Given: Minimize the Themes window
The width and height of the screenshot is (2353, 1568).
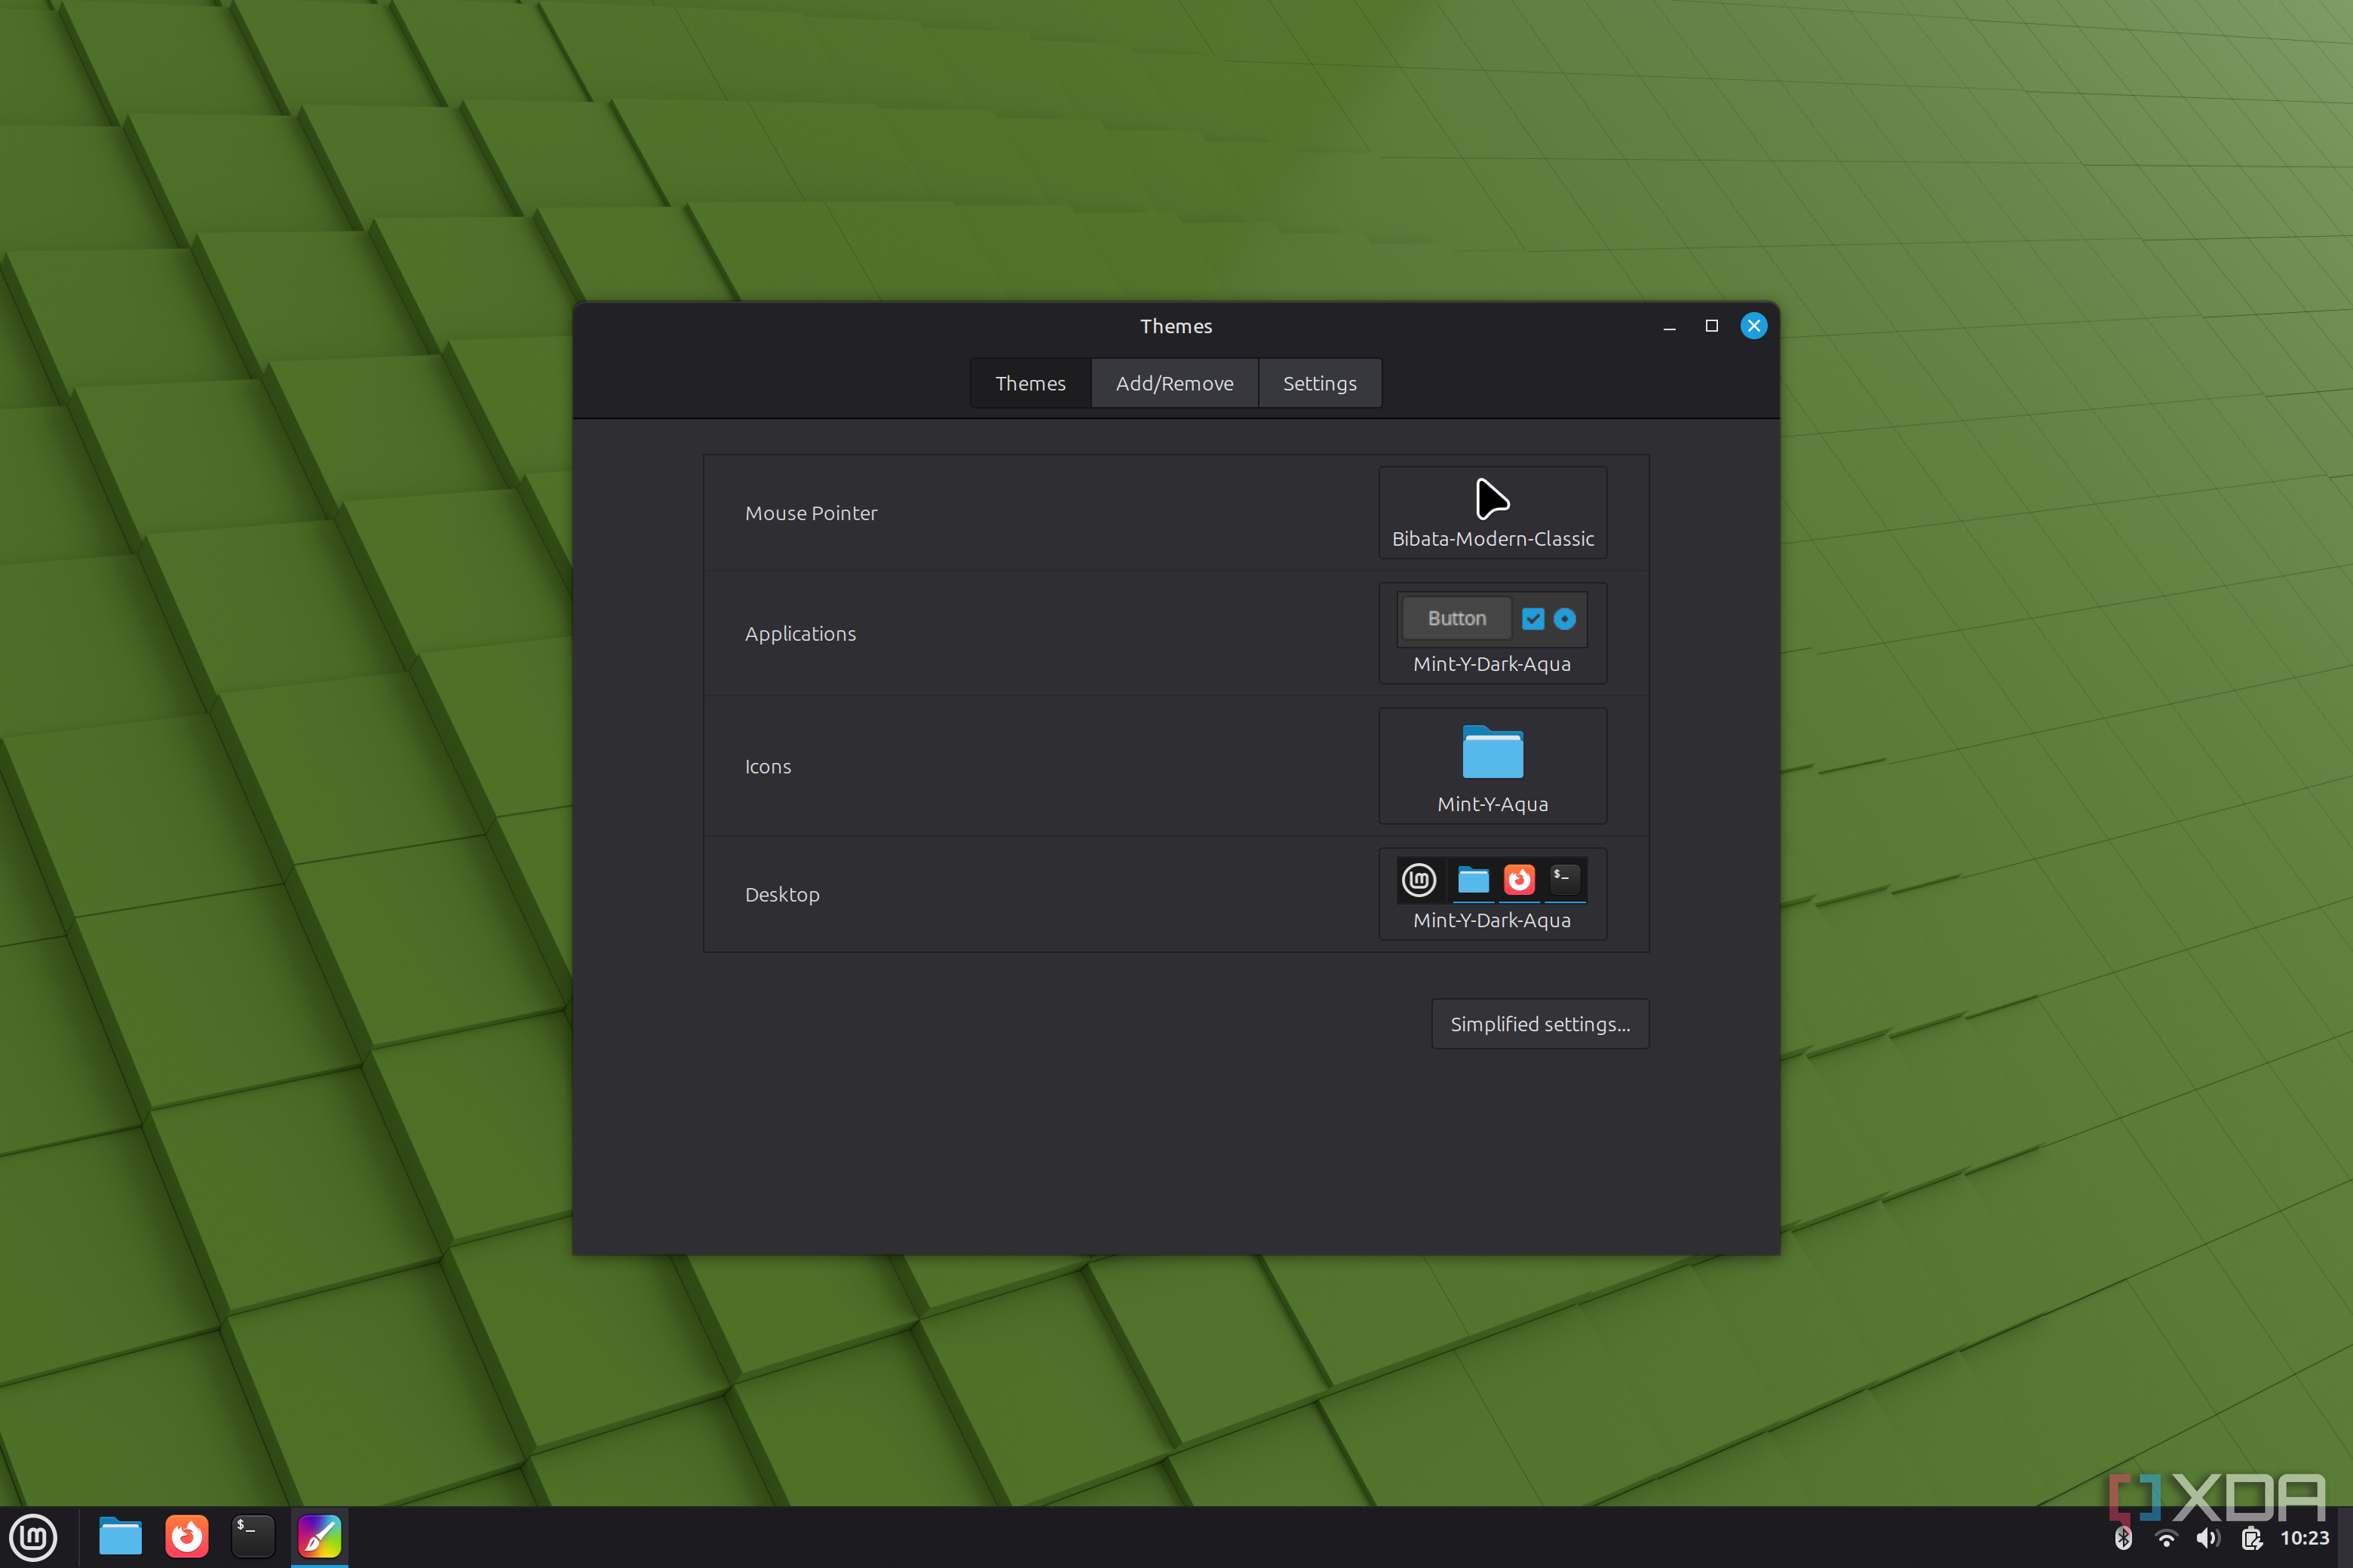Looking at the screenshot, I should [x=1669, y=327].
